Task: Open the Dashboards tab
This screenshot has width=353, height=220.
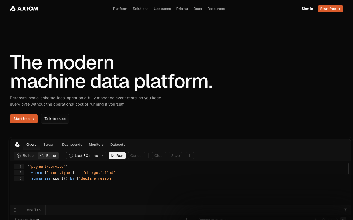Action: pos(72,145)
